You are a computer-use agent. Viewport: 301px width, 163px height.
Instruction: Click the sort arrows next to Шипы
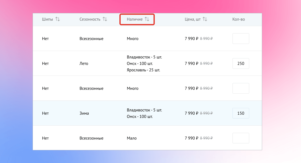tap(58, 19)
